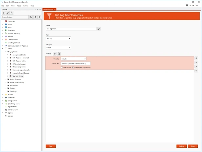Click the delete trash icon in Explorer toolbar
This screenshot has width=202, height=152.
12,13
